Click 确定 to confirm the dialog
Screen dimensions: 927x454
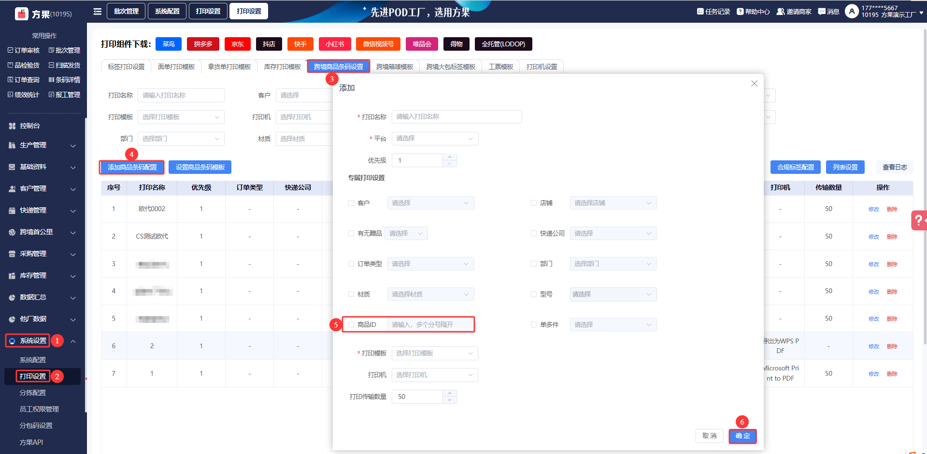pyautogui.click(x=742, y=436)
